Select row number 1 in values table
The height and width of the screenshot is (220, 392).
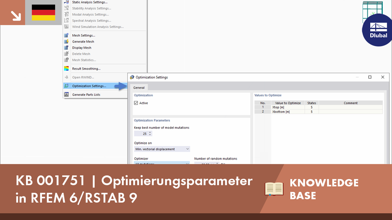263,107
